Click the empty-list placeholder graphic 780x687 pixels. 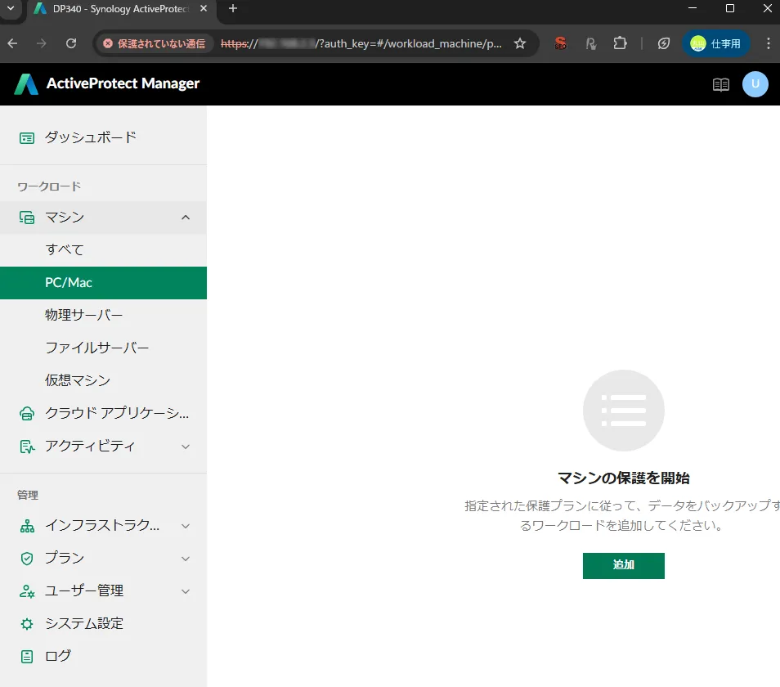click(x=623, y=411)
